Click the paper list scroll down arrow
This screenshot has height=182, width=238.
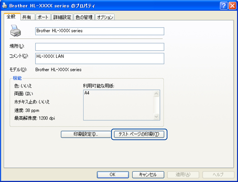(x=156, y=116)
